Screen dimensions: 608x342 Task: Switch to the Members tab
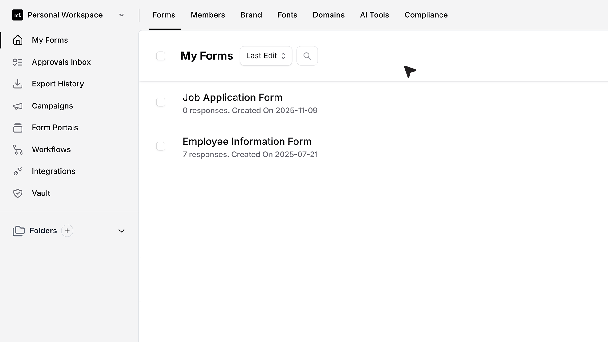point(208,15)
